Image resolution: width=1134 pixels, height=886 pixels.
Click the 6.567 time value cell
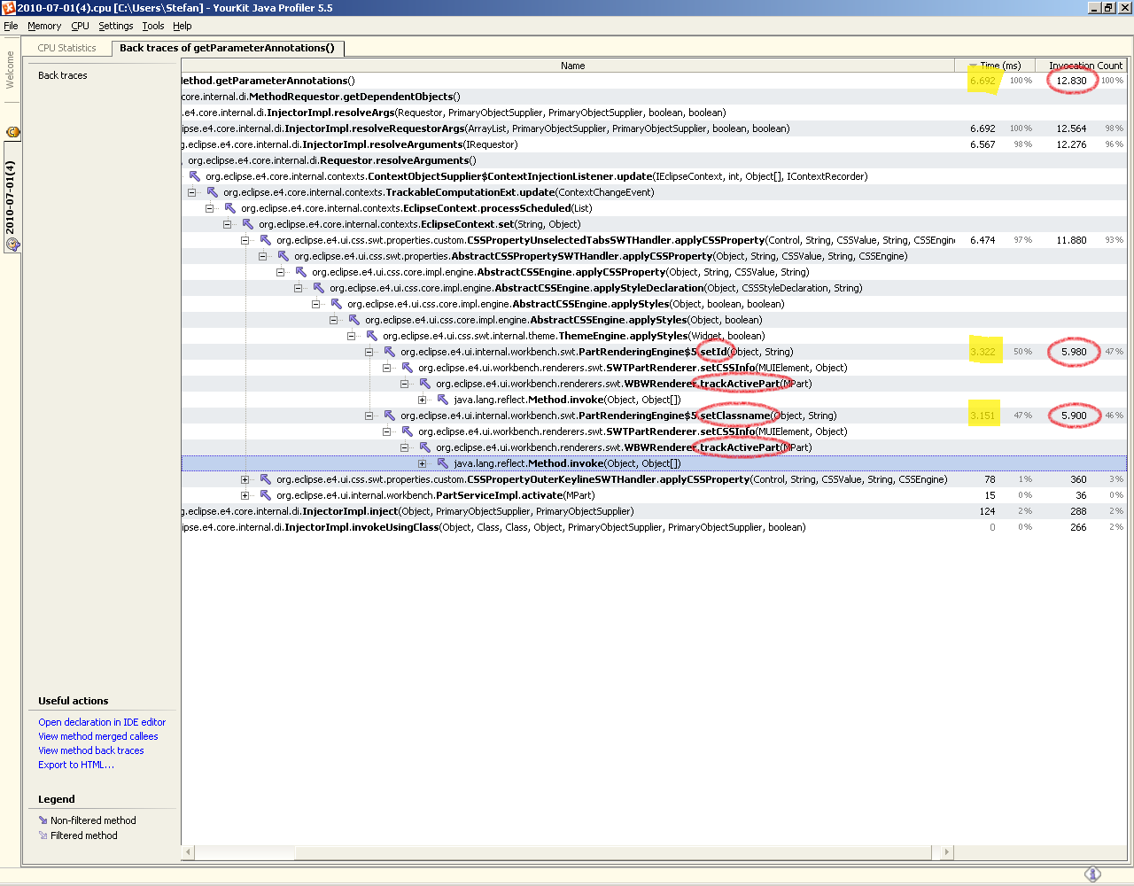click(x=983, y=144)
